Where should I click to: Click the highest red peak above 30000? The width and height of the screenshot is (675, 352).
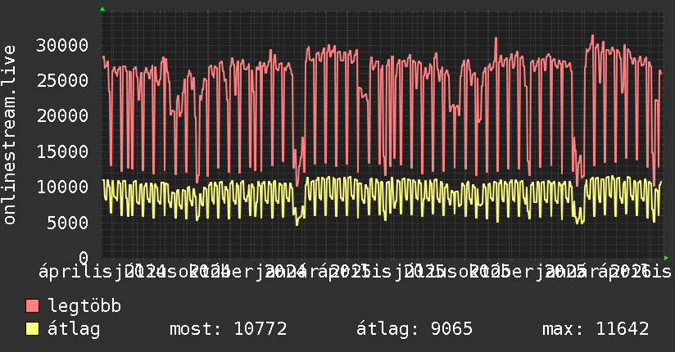593,36
